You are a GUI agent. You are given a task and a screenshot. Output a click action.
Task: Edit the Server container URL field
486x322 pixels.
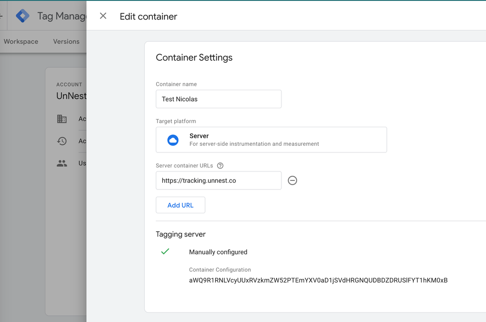[218, 180]
